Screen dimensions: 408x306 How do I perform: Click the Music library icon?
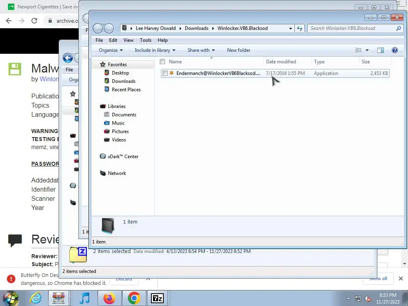point(107,123)
